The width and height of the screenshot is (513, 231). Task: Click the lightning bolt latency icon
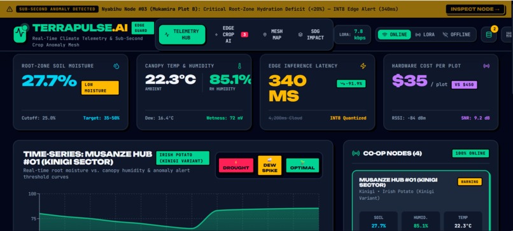tap(363, 66)
